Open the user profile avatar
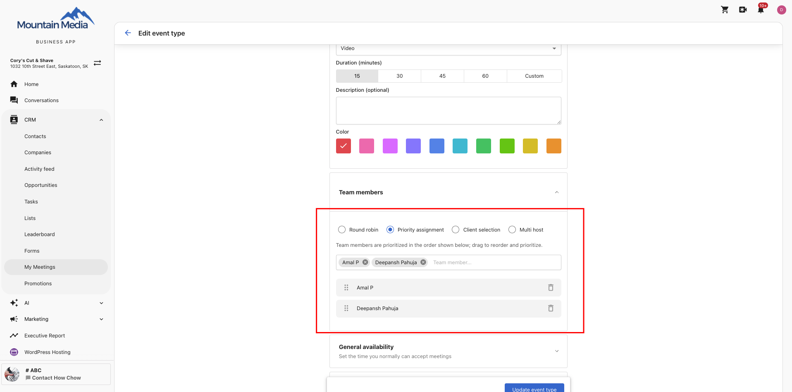This screenshot has width=792, height=392. click(781, 10)
